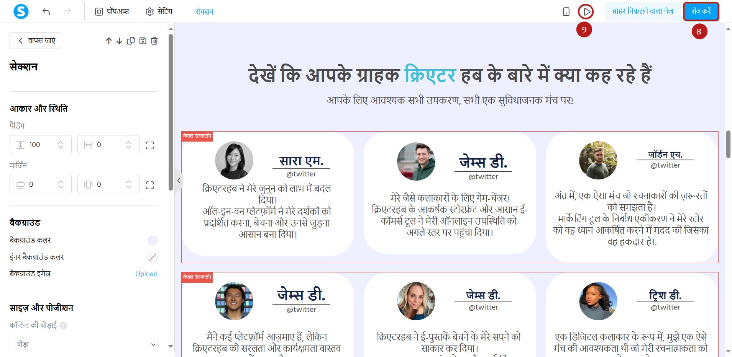Click testimonial starting अंत में, एक ऐसा मंच
Image resolution: width=732 pixels, height=357 pixels.
pos(631,218)
